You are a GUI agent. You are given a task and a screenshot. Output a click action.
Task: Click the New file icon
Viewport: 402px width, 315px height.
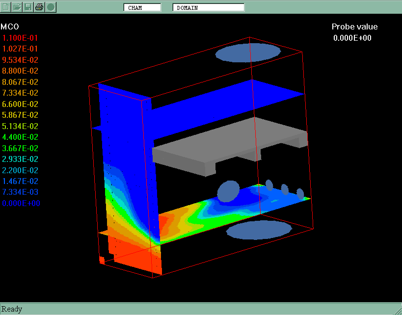[x=6, y=7]
